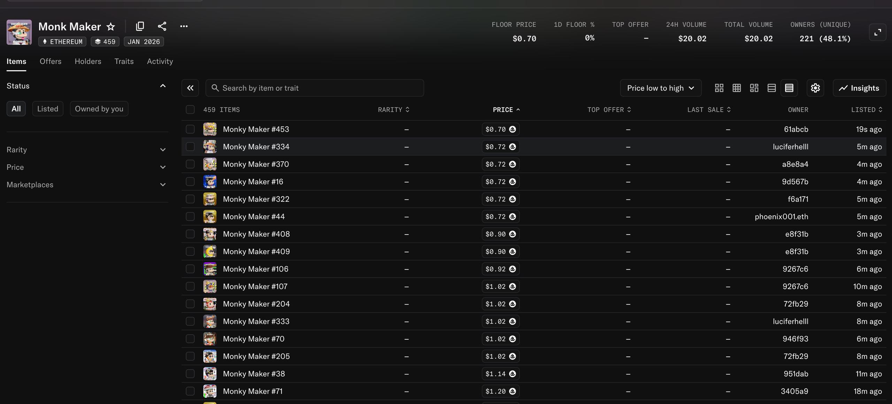This screenshot has width=892, height=404.
Task: Switch to the Holders tab
Action: [x=88, y=62]
